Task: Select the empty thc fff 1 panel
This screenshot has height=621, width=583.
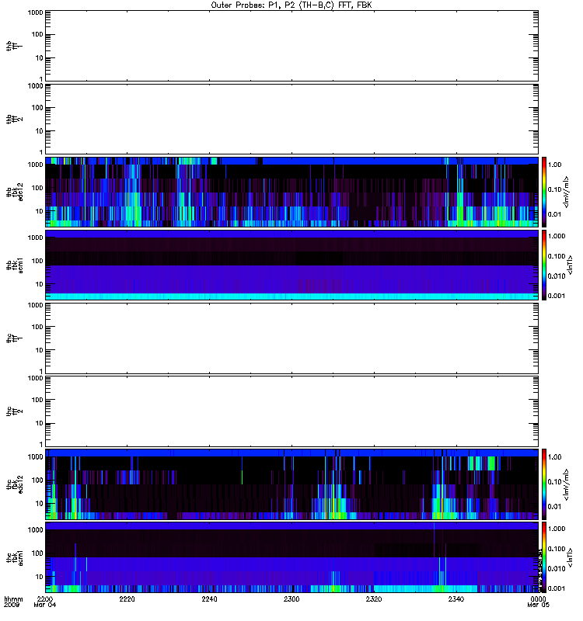Action: click(291, 338)
